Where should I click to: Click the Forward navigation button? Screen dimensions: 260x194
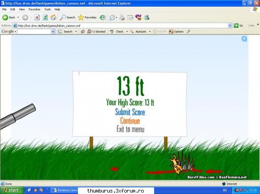(x=25, y=17)
